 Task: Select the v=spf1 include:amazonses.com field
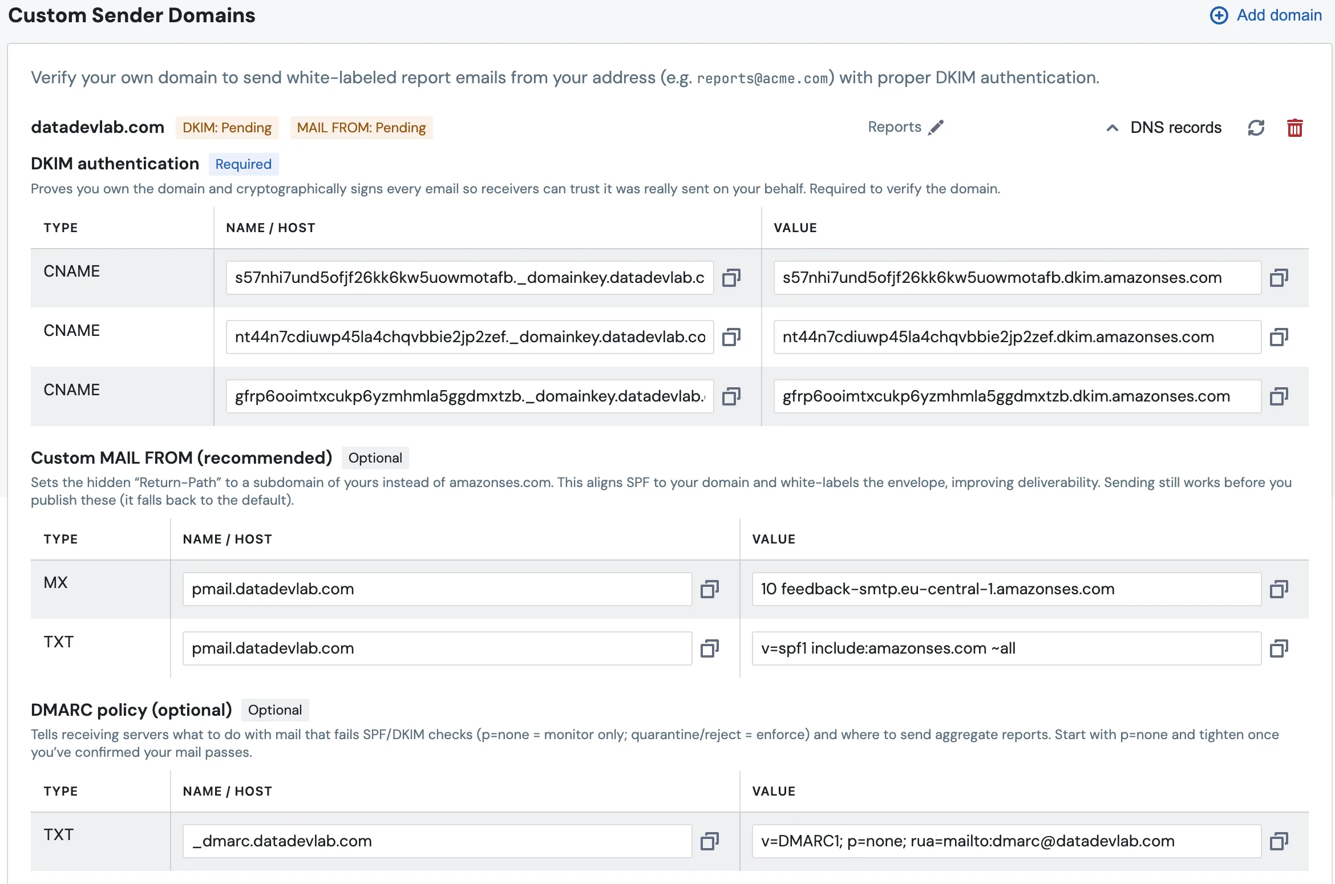(x=1006, y=648)
